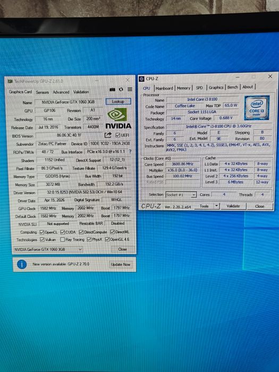This screenshot has height=372, width=279.
Task: Click the GPU name field NVIDIA GeForce GTX 1060 3GB
Action: (x=69, y=102)
